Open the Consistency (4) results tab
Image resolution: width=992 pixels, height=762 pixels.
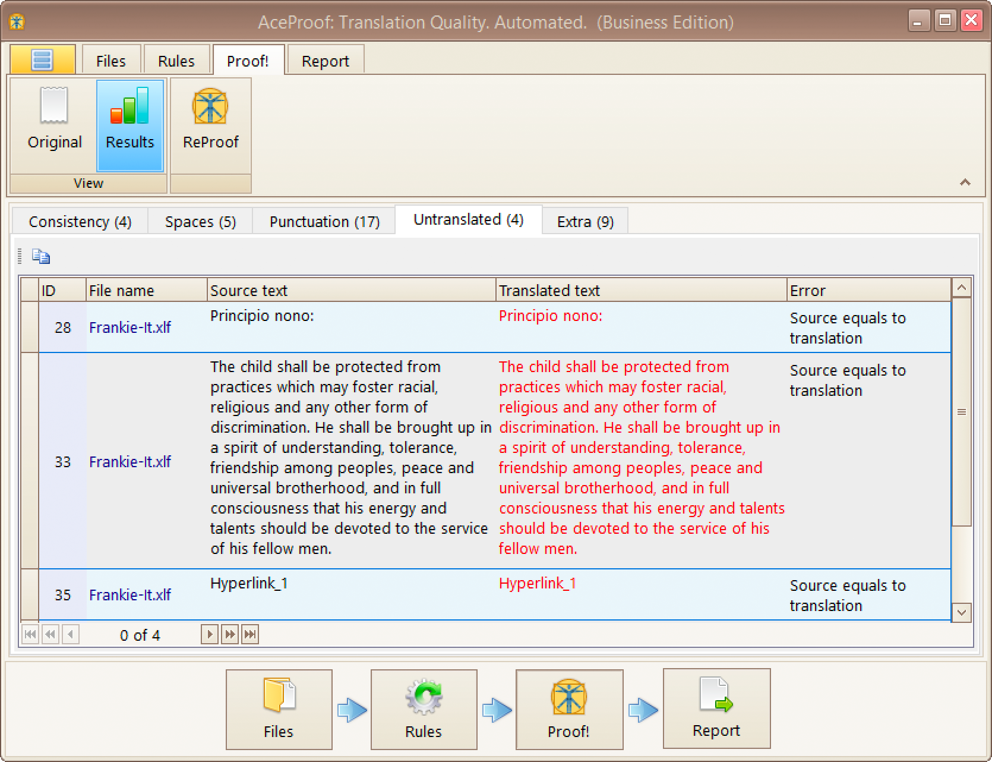pos(80,222)
